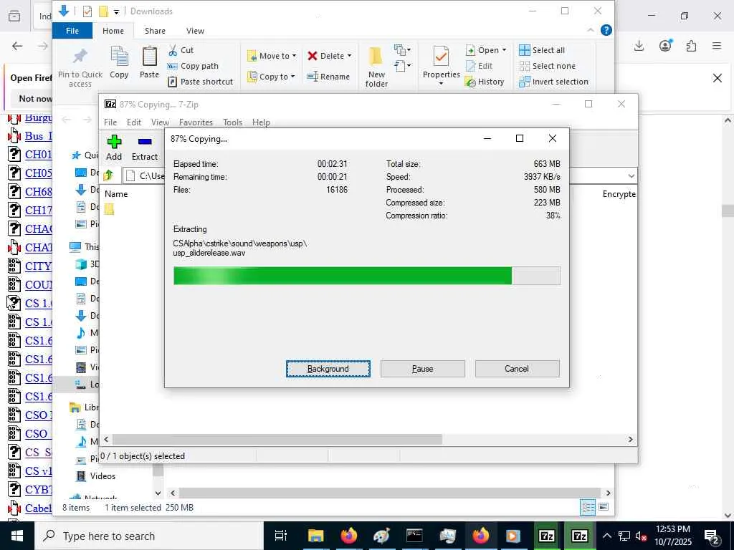
Task: Open the 7-Zip File menu
Action: pyautogui.click(x=110, y=122)
